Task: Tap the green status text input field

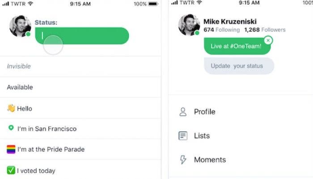Action: point(85,36)
